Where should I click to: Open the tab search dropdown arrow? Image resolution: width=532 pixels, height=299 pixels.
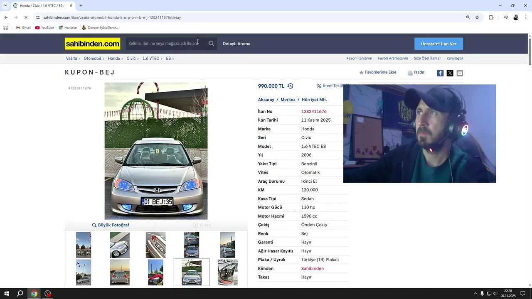click(x=5, y=5)
